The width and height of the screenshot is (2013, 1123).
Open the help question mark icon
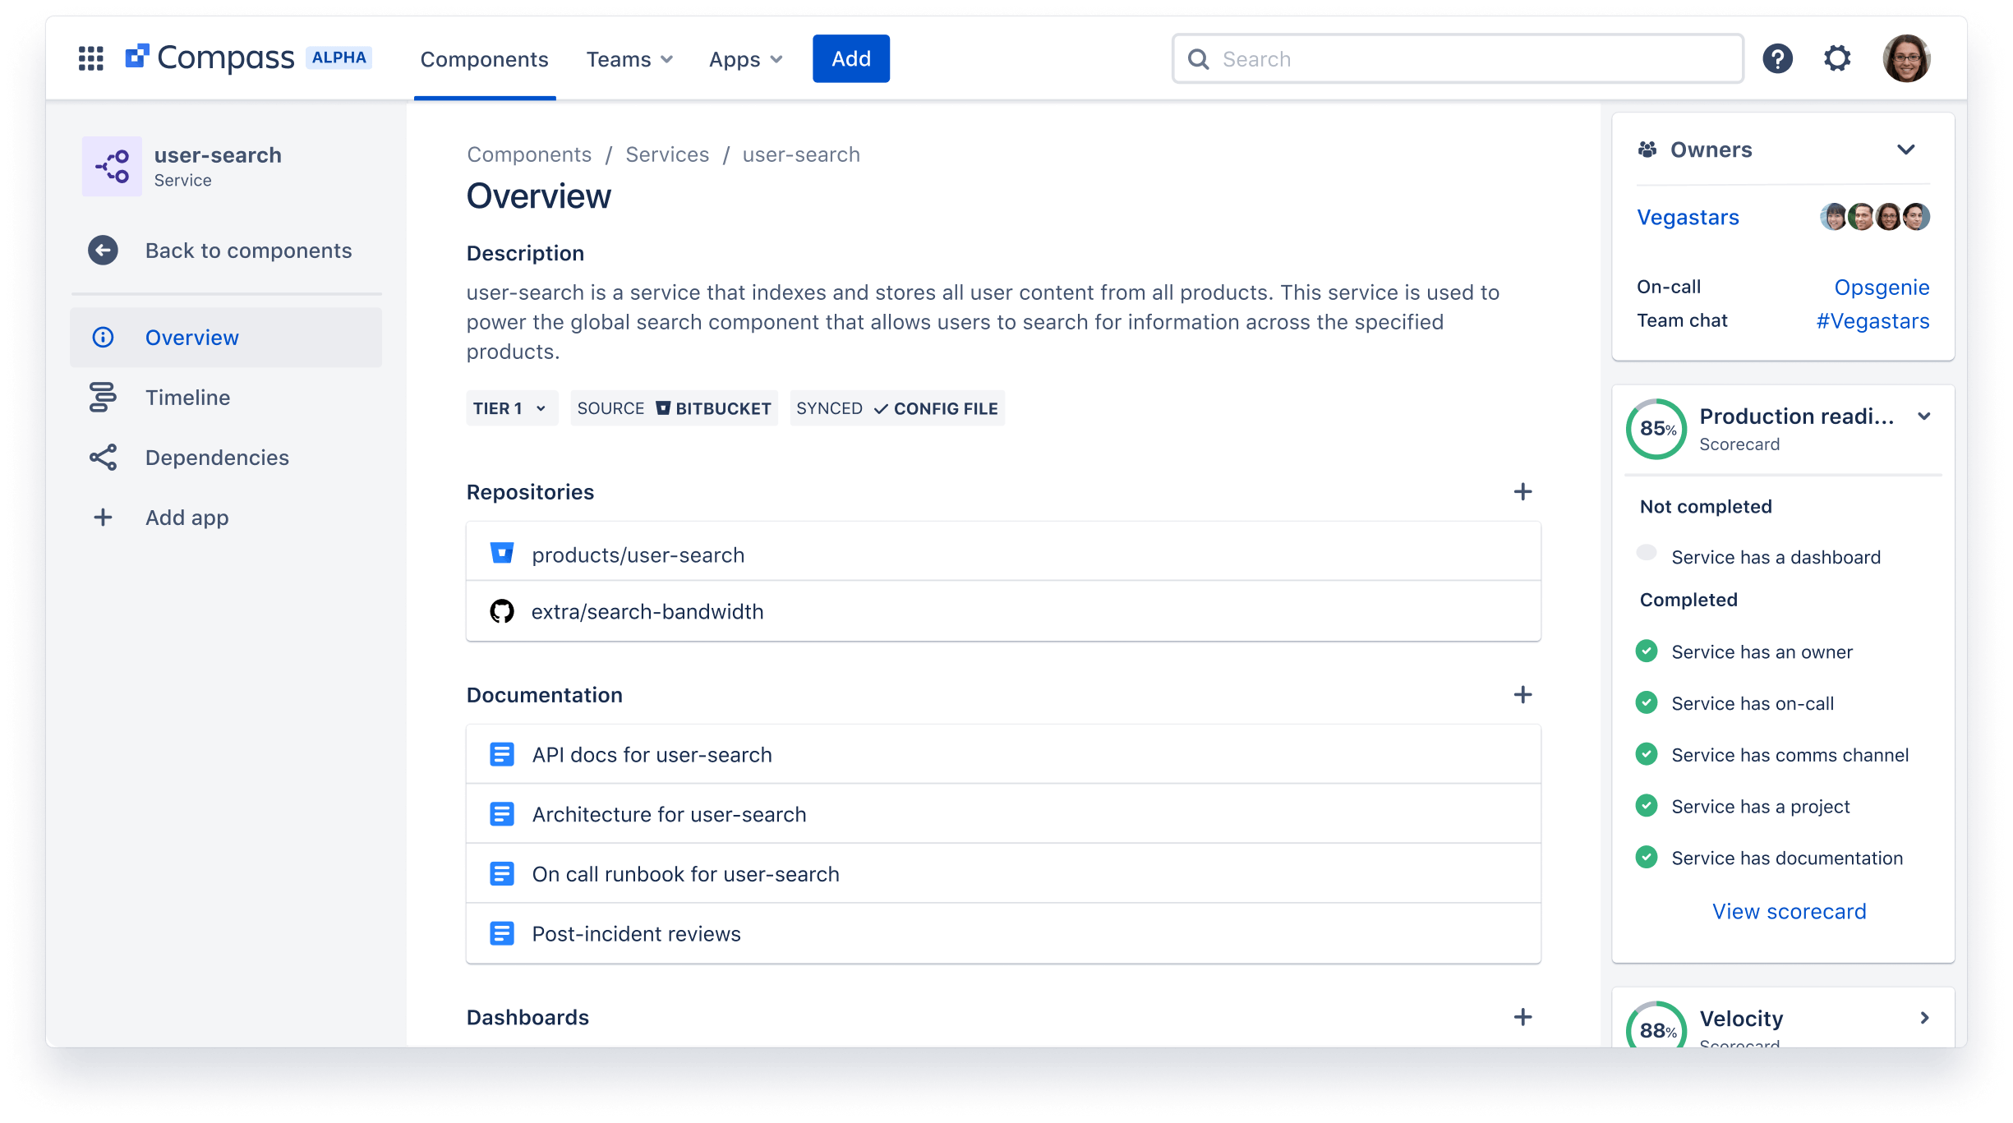point(1778,58)
